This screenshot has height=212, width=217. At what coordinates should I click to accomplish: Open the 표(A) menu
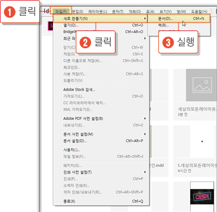(x=150, y=12)
